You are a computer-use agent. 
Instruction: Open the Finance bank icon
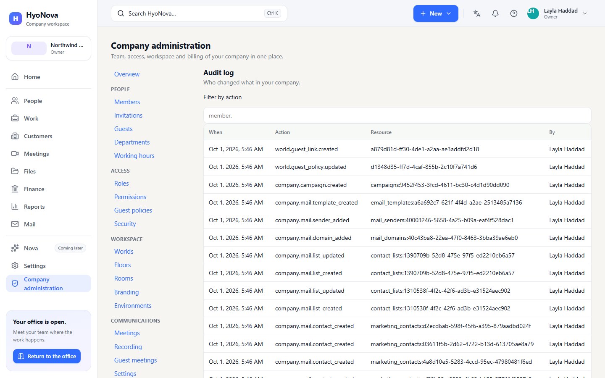(x=15, y=189)
